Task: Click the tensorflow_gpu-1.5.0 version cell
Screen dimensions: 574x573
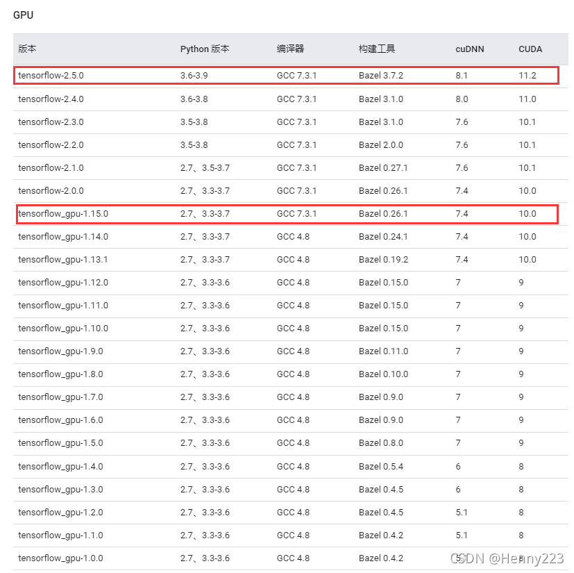Action: (x=60, y=443)
